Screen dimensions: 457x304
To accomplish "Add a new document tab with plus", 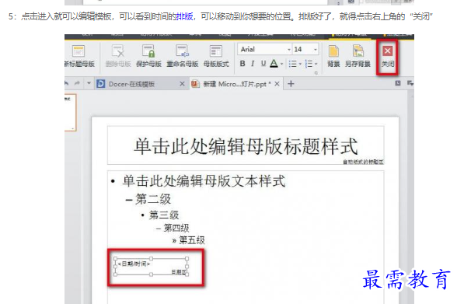I will [x=291, y=84].
